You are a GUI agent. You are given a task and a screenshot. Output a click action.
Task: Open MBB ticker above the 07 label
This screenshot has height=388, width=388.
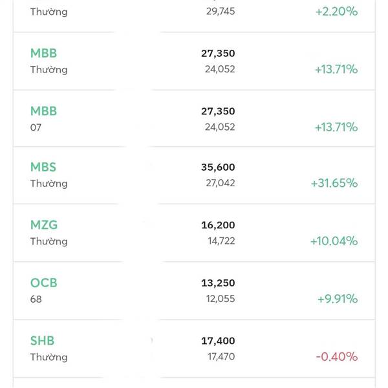click(43, 111)
